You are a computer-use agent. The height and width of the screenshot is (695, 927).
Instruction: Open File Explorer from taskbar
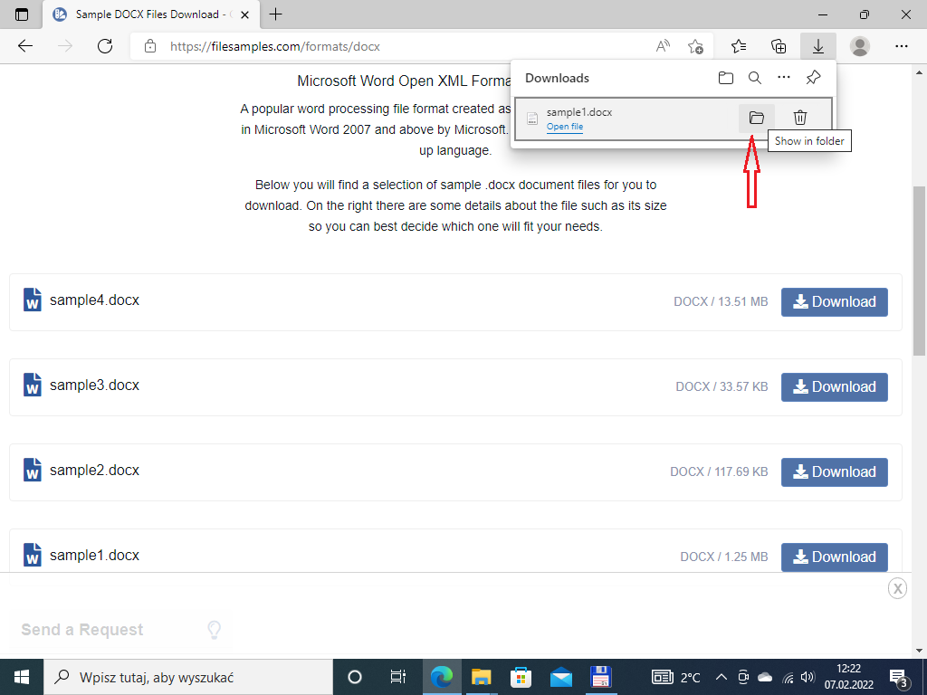click(482, 677)
